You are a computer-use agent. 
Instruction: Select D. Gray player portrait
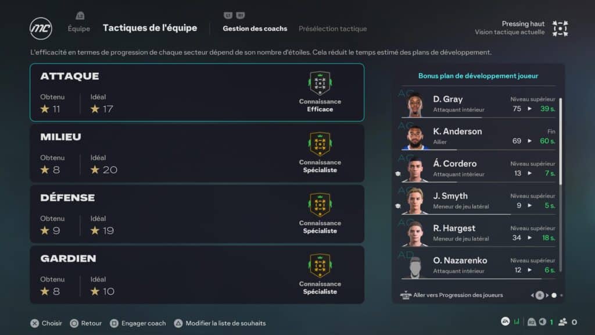pos(414,104)
